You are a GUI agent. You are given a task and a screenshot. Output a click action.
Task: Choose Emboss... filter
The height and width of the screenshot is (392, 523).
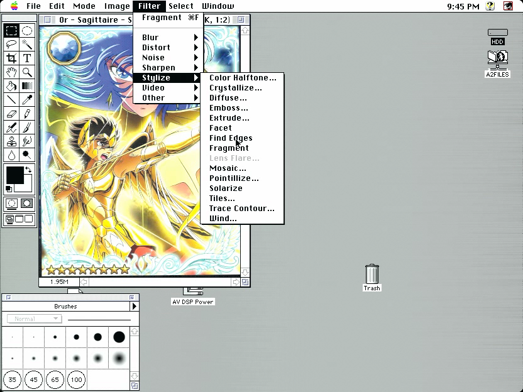(x=243, y=107)
